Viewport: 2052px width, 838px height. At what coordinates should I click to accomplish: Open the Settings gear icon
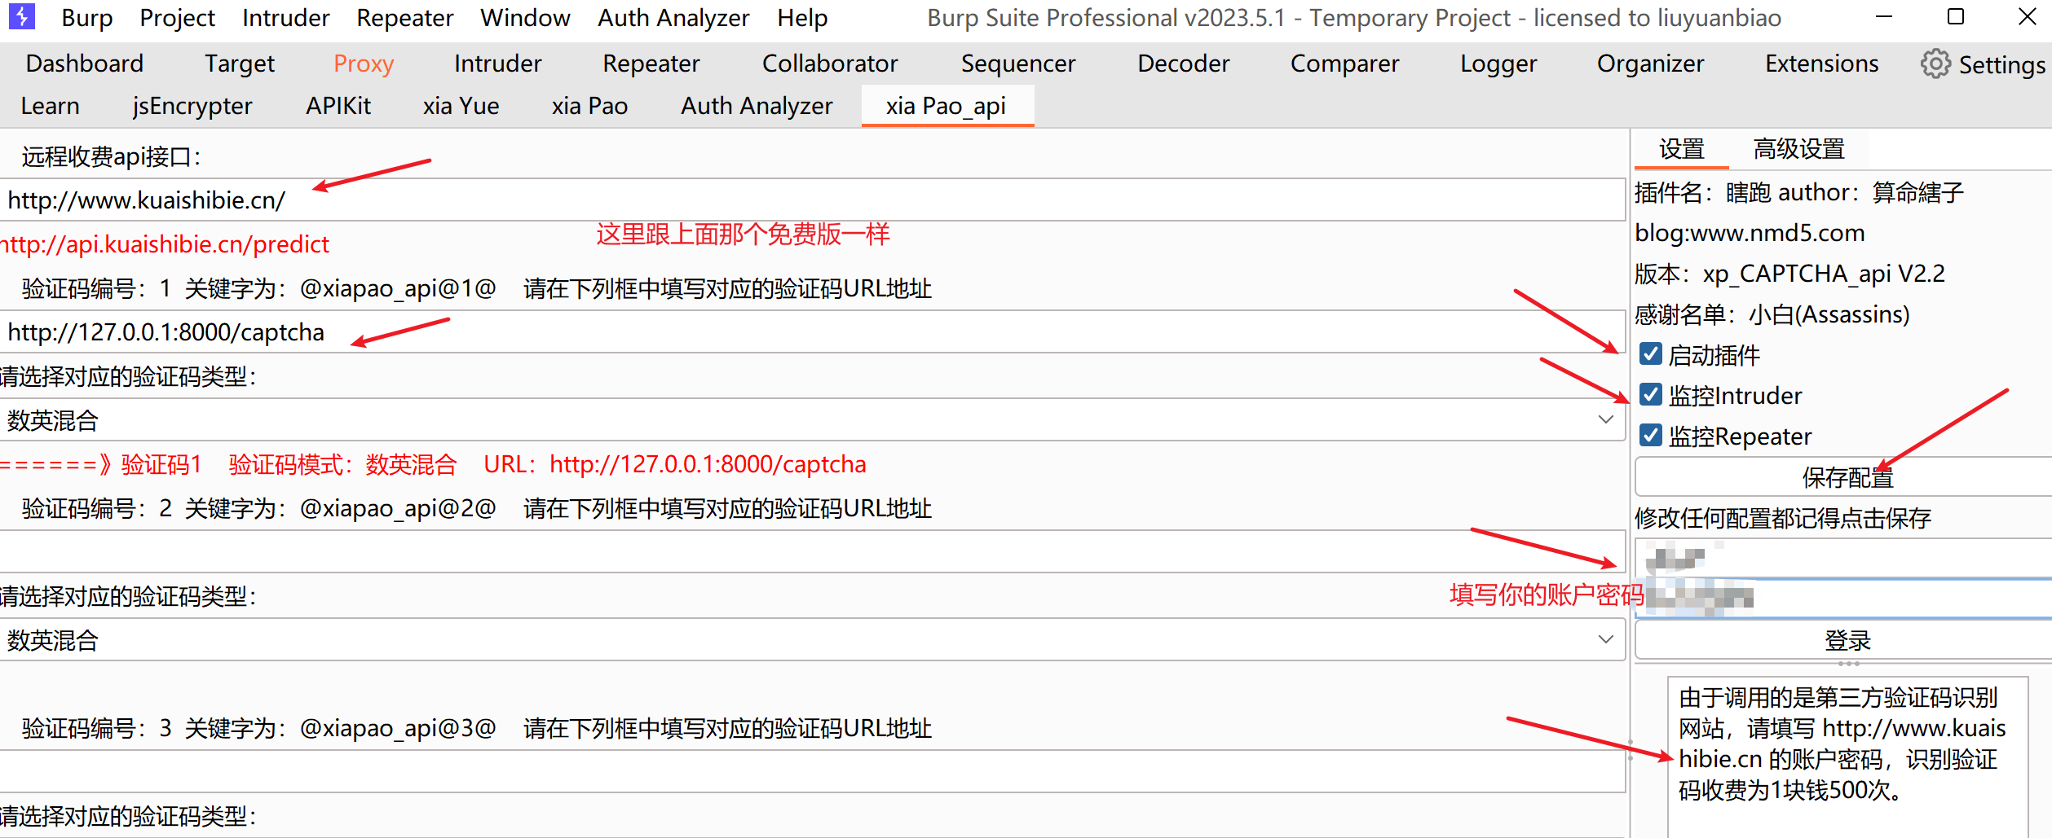click(1935, 64)
